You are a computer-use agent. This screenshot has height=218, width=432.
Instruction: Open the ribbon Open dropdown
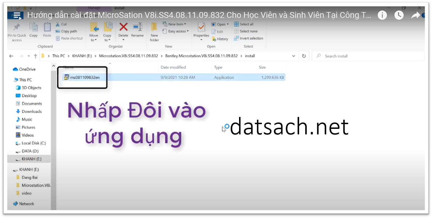[x=220, y=24]
